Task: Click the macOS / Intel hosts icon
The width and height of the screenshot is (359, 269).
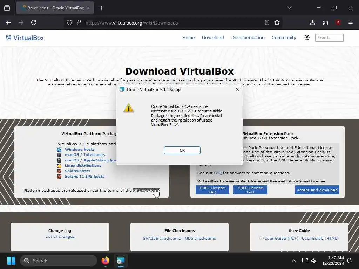Action: pyautogui.click(x=59, y=155)
